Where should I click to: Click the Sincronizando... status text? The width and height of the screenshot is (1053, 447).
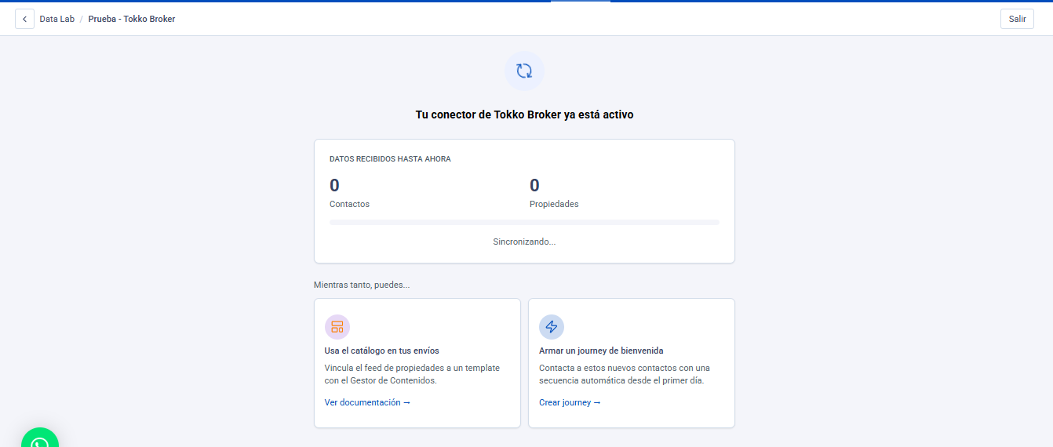[x=524, y=242]
